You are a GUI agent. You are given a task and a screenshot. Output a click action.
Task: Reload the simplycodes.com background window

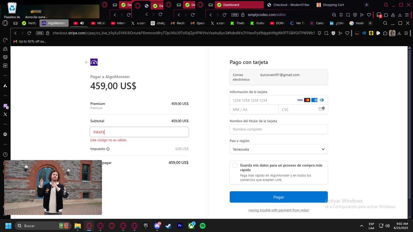click(x=224, y=15)
